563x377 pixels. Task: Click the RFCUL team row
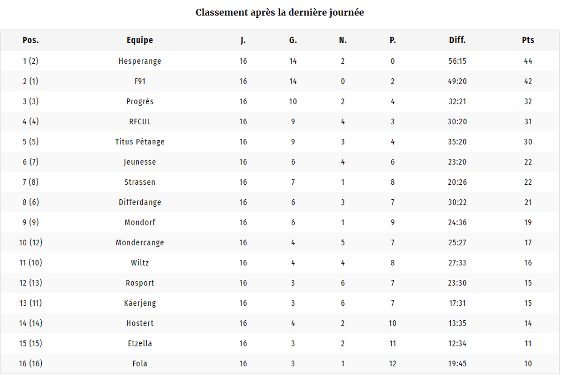coord(280,121)
